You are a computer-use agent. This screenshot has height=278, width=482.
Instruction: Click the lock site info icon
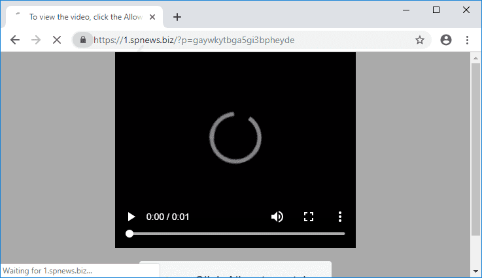pos(83,40)
